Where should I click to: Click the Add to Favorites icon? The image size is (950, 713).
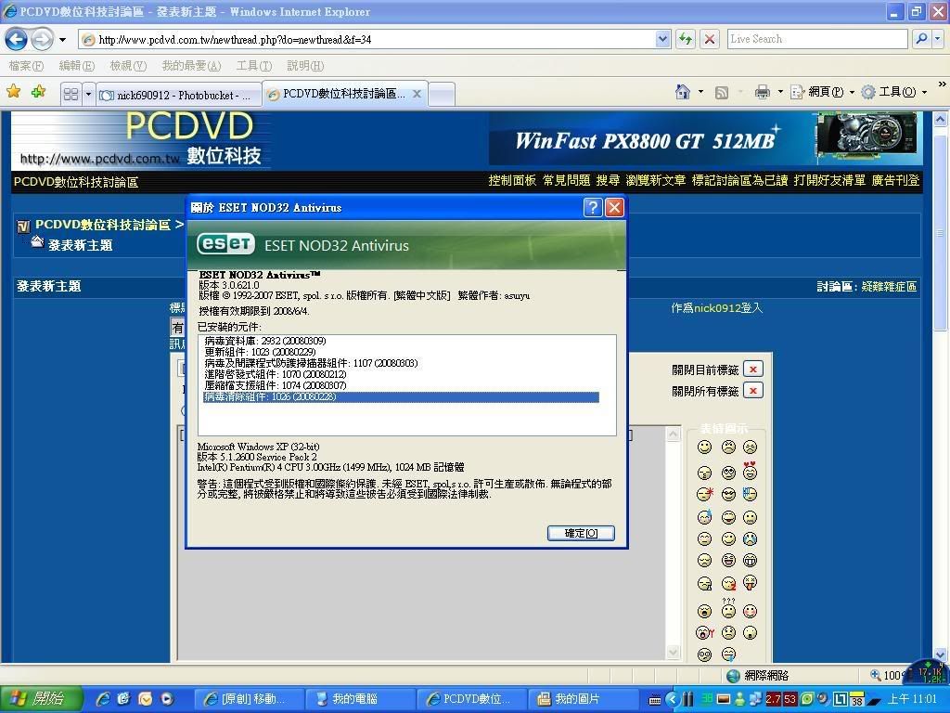tap(38, 92)
